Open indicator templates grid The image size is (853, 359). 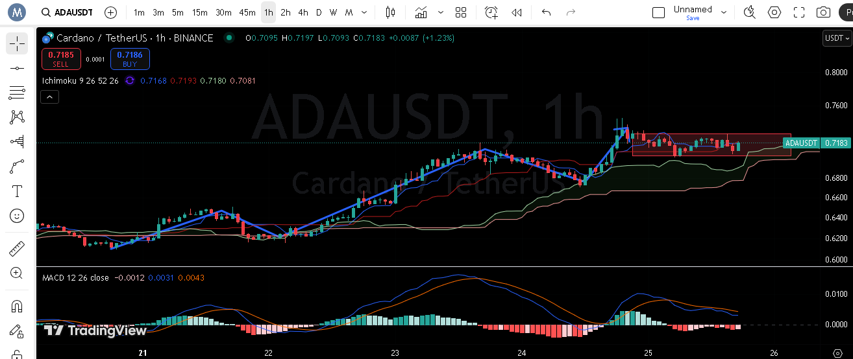coord(461,12)
